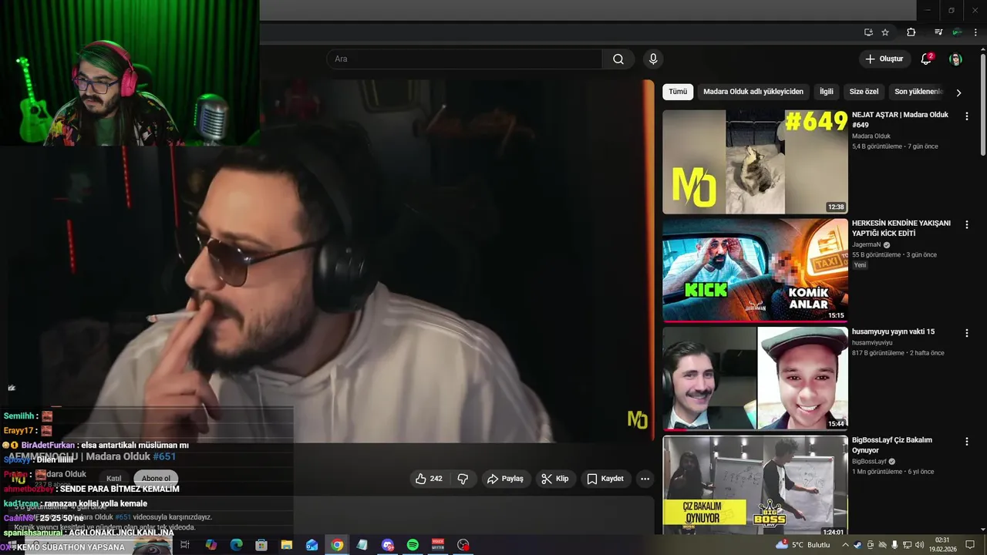Open the taskbar clock and date
This screenshot has width=987, height=555.
point(942,545)
